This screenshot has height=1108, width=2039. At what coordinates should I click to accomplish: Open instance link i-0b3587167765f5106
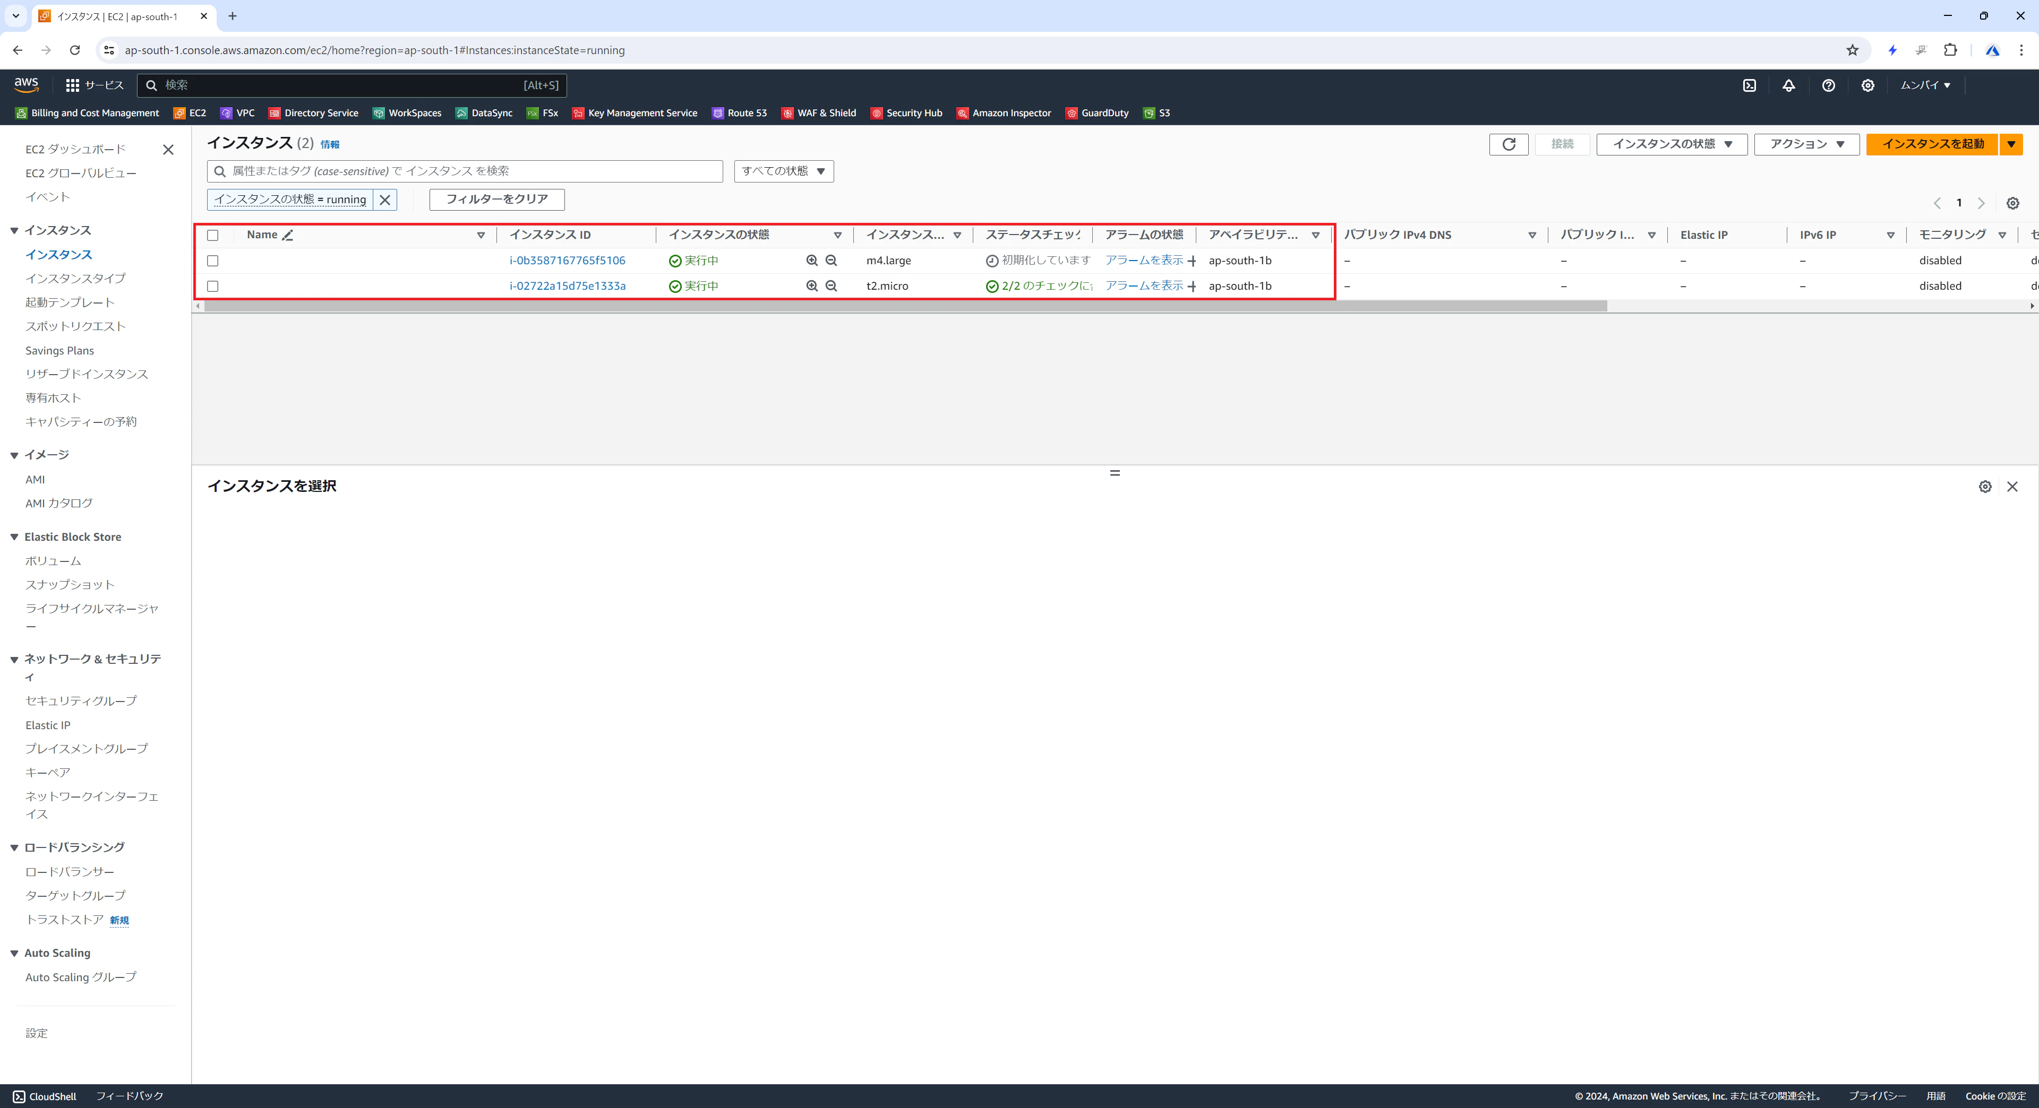coord(568,260)
